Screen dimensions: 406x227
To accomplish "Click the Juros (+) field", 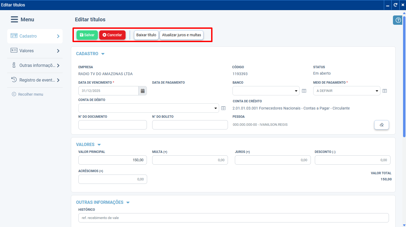I will pyautogui.click(x=273, y=160).
